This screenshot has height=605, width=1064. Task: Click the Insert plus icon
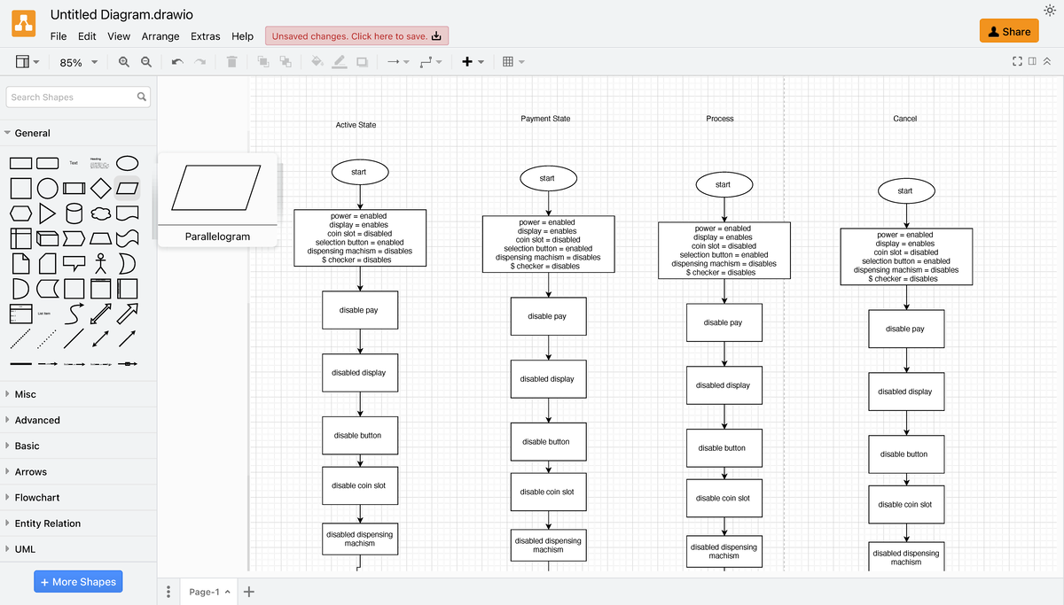[x=467, y=61]
